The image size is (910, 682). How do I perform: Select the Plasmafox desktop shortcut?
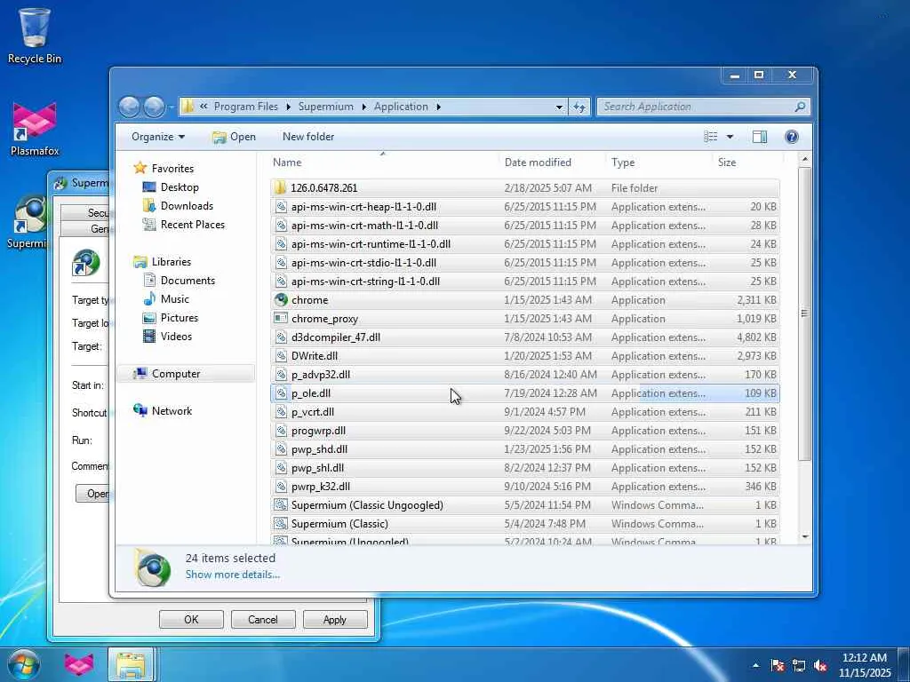[35, 129]
